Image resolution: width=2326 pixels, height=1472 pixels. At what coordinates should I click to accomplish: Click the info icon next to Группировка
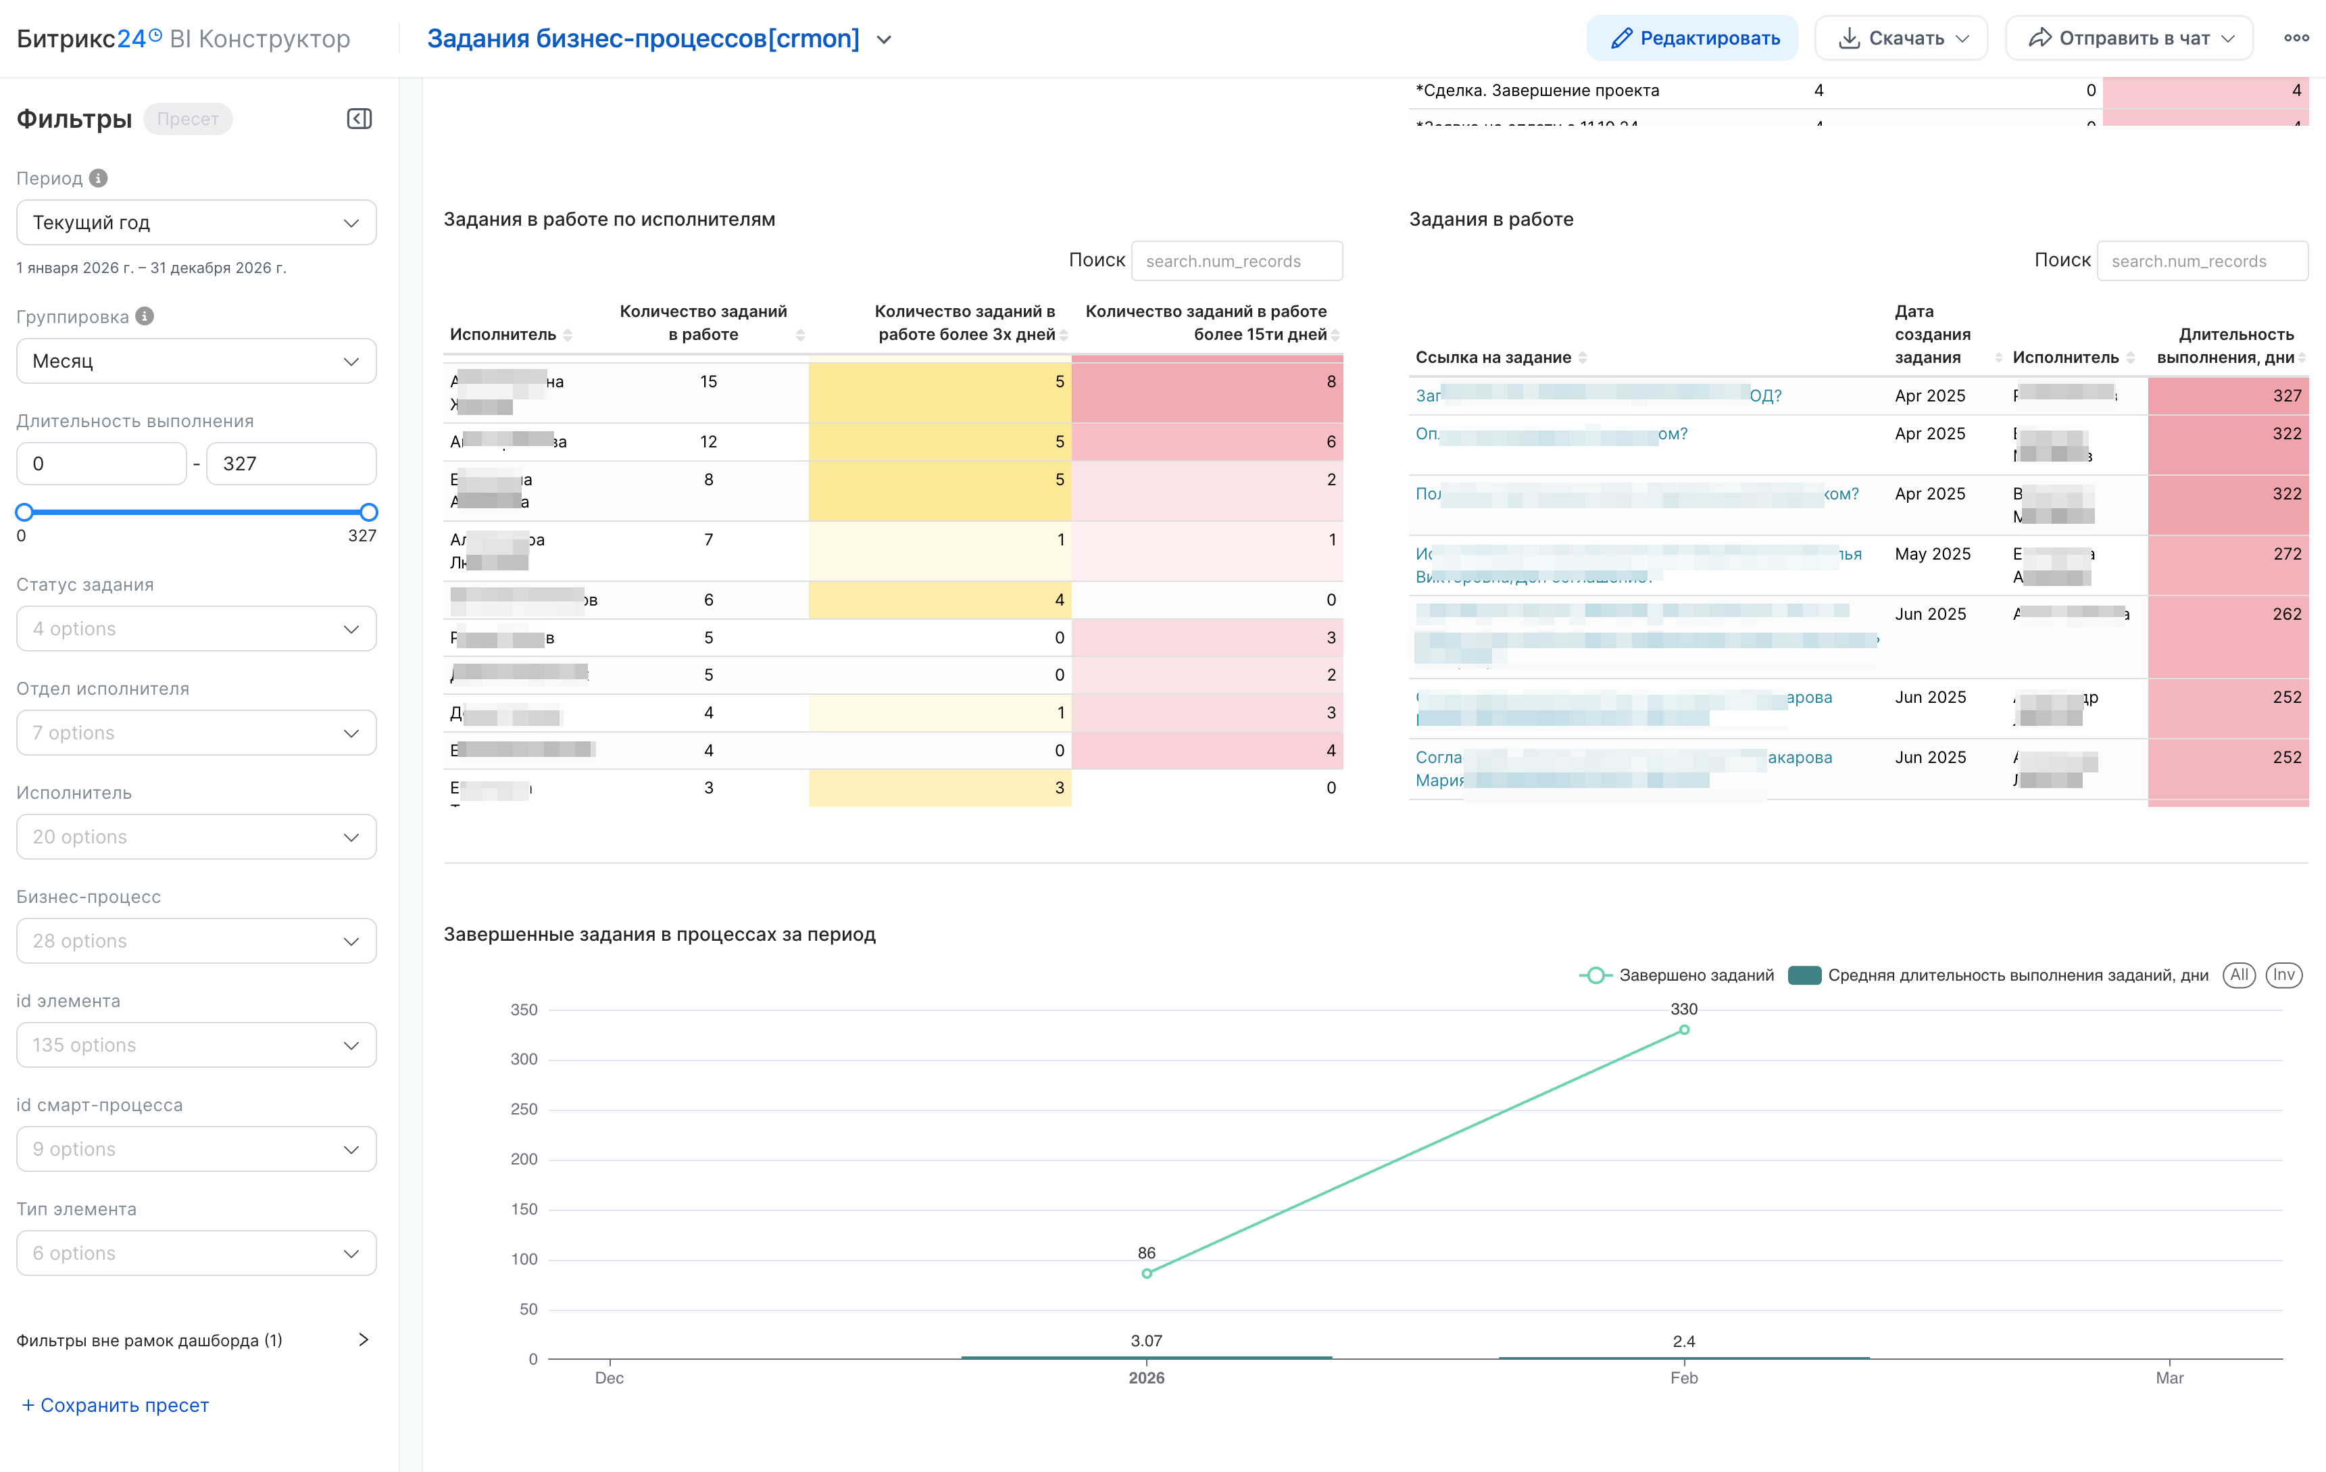[x=145, y=317]
